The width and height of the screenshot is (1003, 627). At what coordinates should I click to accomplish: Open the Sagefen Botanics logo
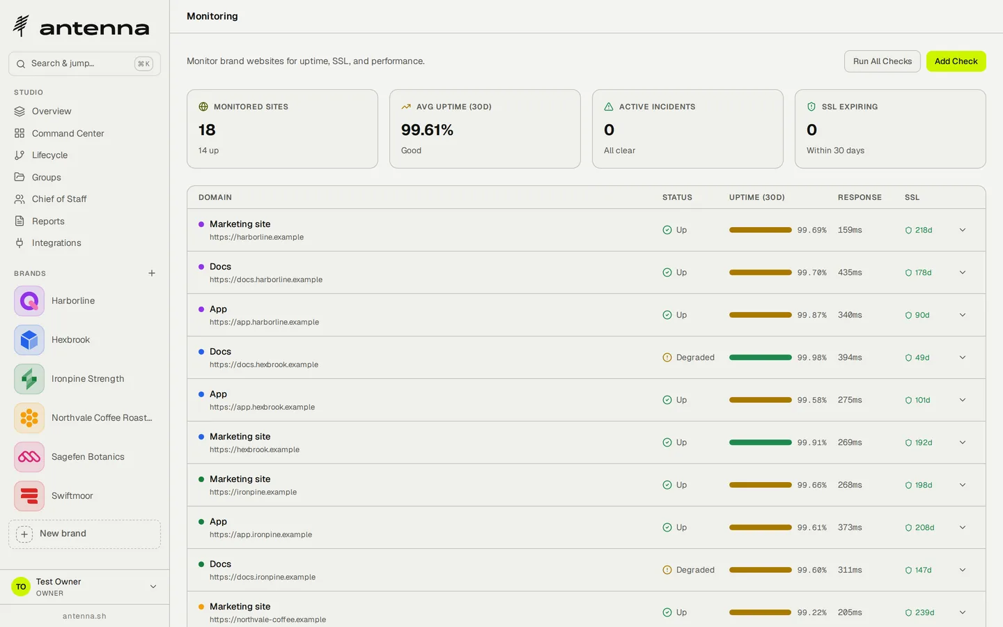(x=29, y=457)
